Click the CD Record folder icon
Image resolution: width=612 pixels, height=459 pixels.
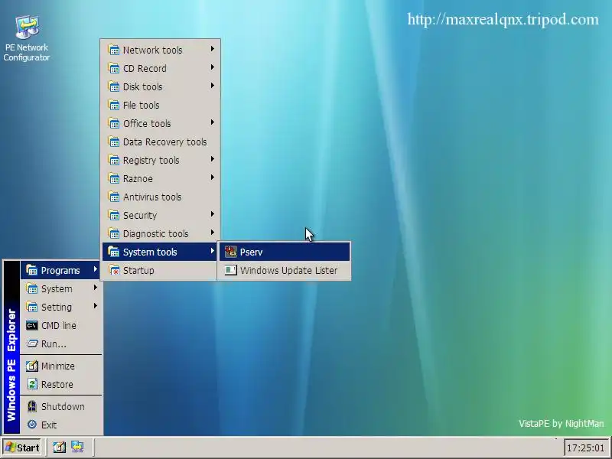pos(113,68)
